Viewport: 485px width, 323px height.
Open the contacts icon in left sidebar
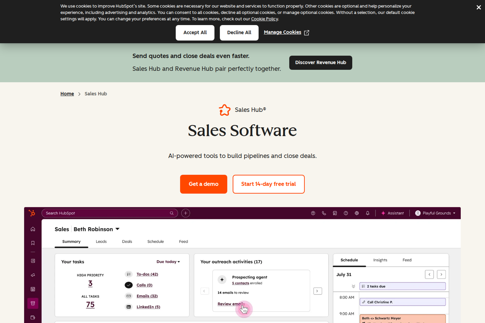click(x=33, y=261)
